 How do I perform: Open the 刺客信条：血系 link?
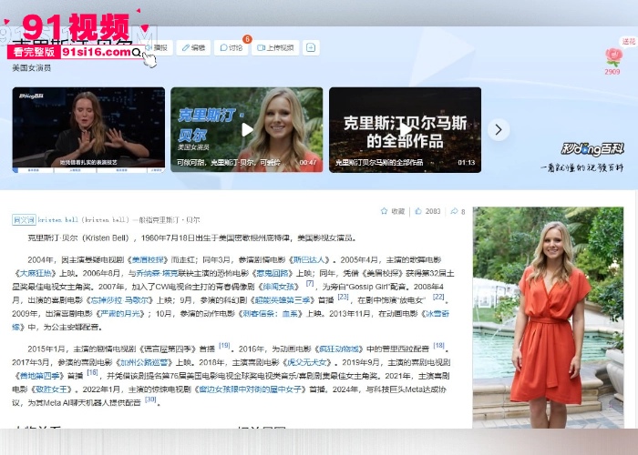point(273,314)
